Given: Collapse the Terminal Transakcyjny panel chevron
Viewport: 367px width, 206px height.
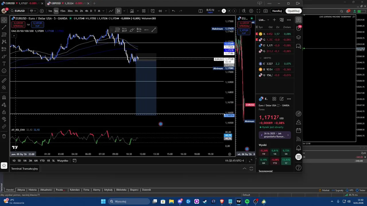Looking at the screenshot, I should 245,169.
